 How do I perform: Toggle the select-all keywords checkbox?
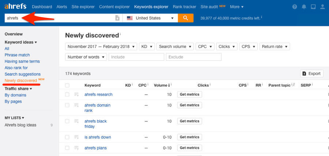[67, 85]
